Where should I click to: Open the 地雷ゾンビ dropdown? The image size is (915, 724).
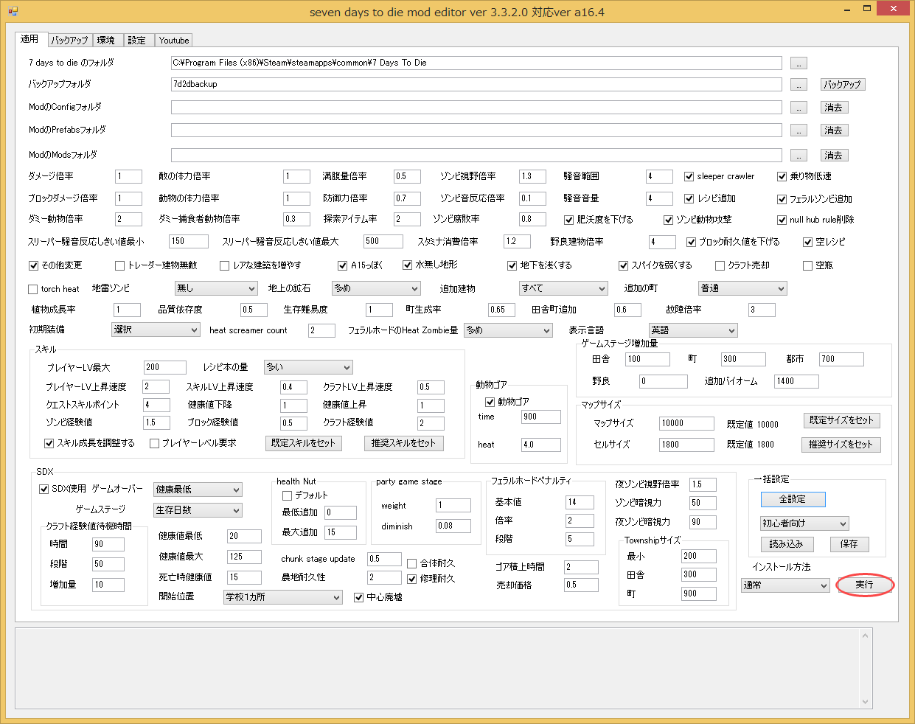tap(216, 288)
